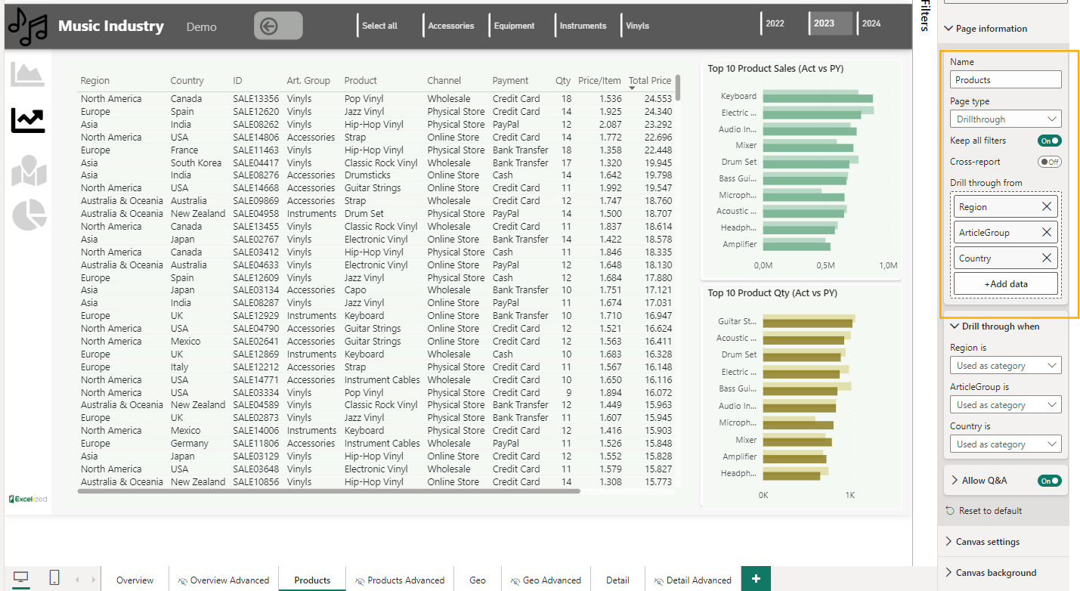Open the 'Country is' dropdown
1080x591 pixels.
(1005, 444)
